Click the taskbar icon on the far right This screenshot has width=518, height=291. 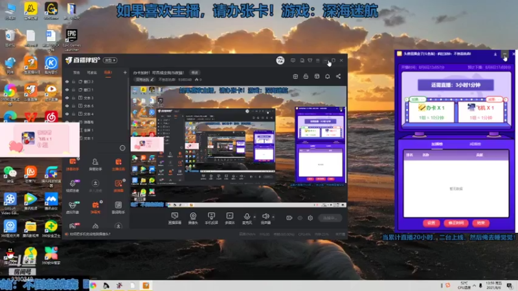[x=510, y=286]
